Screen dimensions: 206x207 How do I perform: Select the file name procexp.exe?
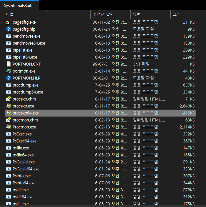tap(23, 106)
